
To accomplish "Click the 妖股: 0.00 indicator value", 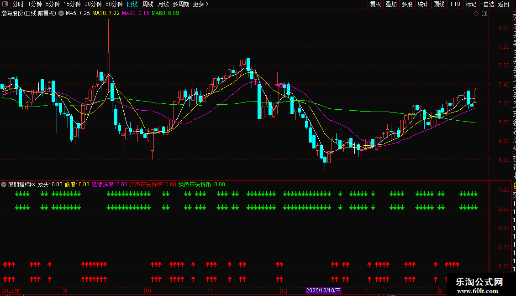I will coord(77,184).
